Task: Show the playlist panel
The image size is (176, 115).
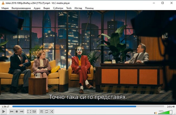Action: point(41,111)
